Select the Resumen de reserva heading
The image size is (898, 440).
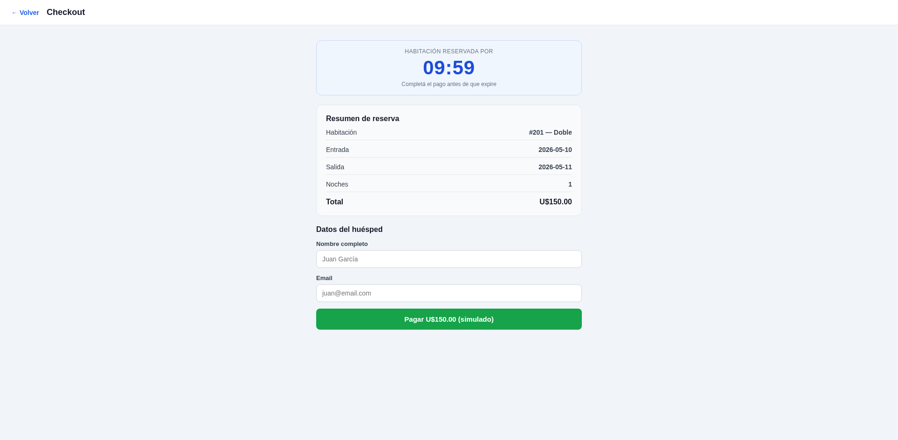[x=362, y=119]
